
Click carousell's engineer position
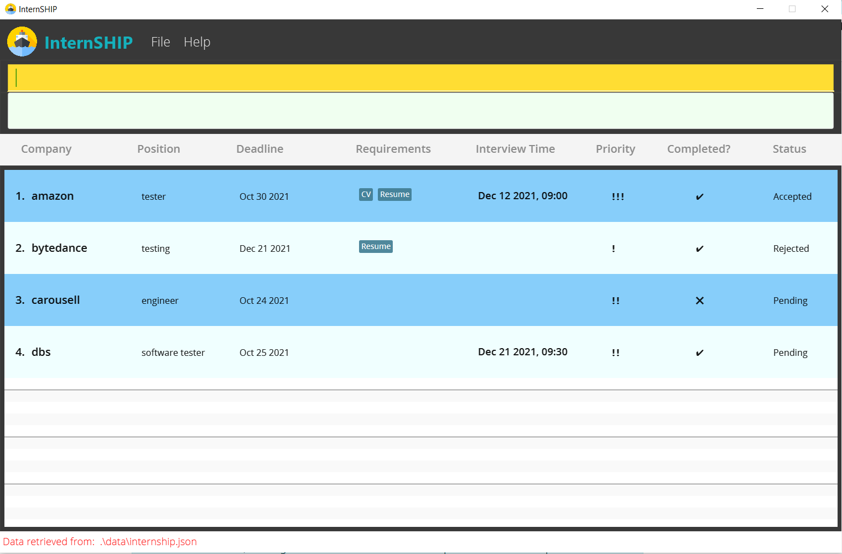(160, 301)
